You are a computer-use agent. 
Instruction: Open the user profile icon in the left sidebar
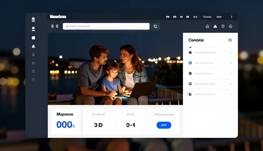(33, 29)
